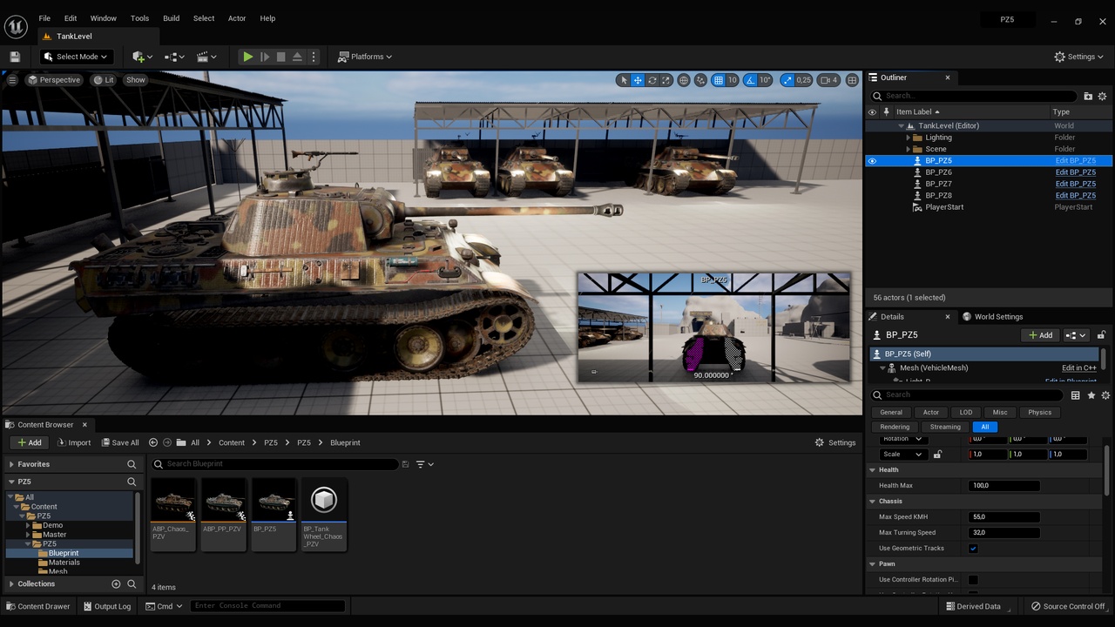Screen dimensions: 1115x627
Task: Open the Select Mode dropdown
Action: [x=76, y=57]
